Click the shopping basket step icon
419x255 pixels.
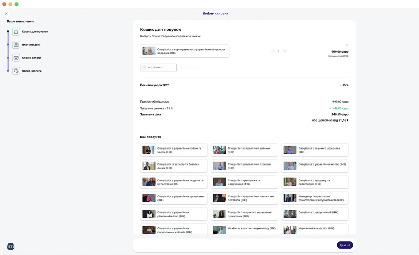click(16, 32)
